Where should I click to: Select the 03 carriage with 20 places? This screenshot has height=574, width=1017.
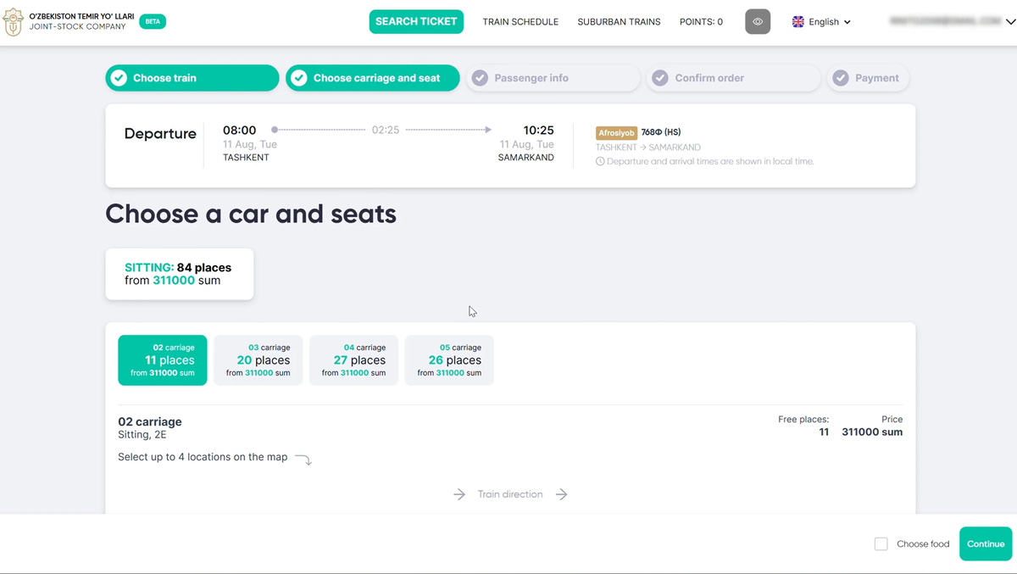pos(258,360)
